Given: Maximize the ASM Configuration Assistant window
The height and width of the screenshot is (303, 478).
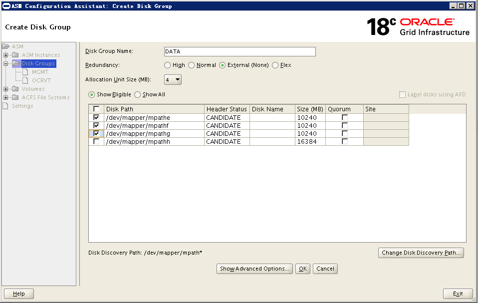Looking at the screenshot, I should click(x=462, y=6).
